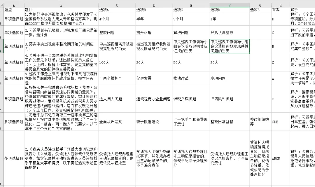Click the header cell '选项D'

(x=230, y=10)
